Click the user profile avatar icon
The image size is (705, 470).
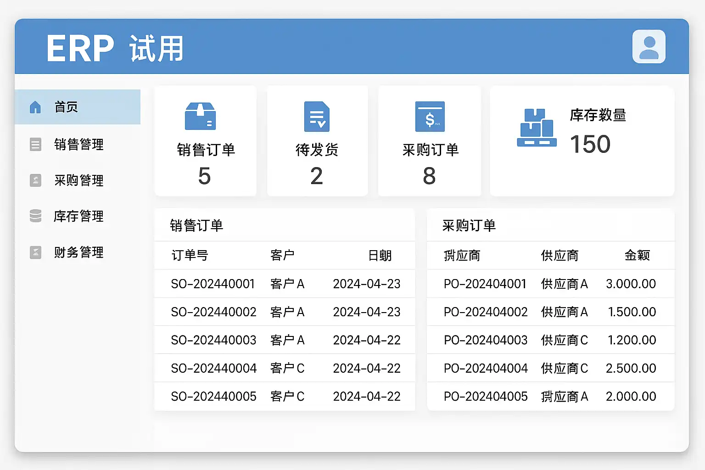click(x=649, y=47)
